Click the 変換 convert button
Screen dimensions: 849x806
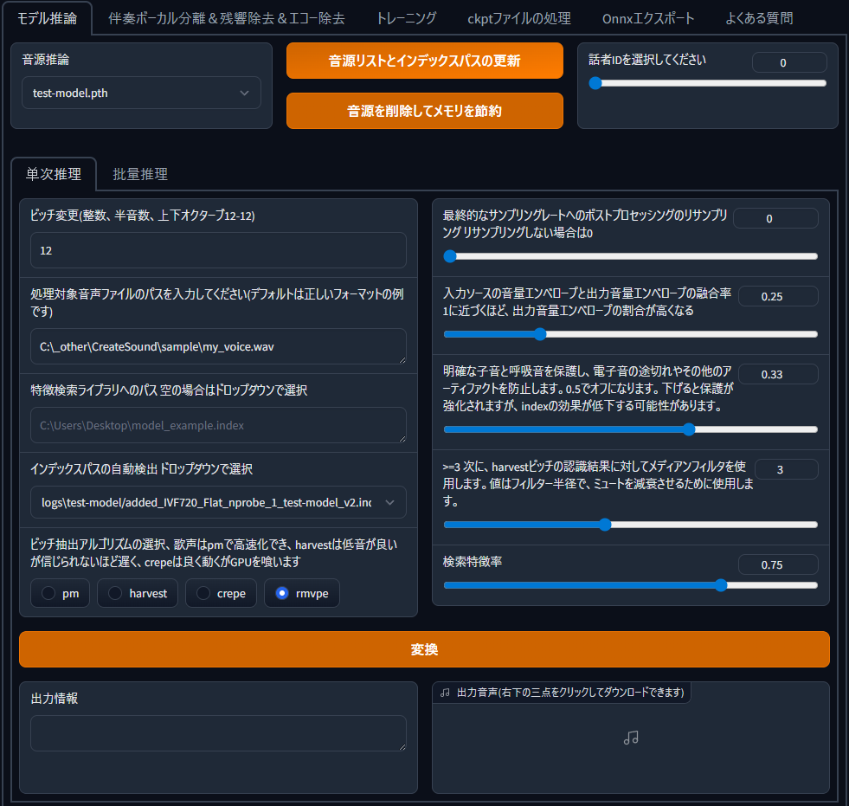click(x=424, y=649)
